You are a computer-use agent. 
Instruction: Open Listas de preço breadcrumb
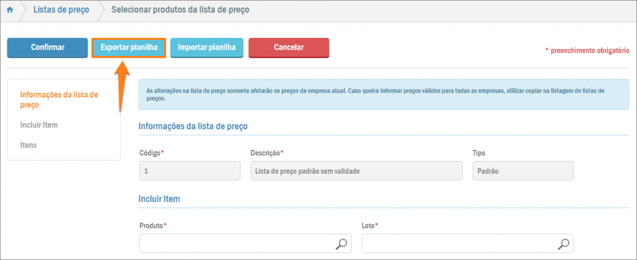click(x=60, y=10)
